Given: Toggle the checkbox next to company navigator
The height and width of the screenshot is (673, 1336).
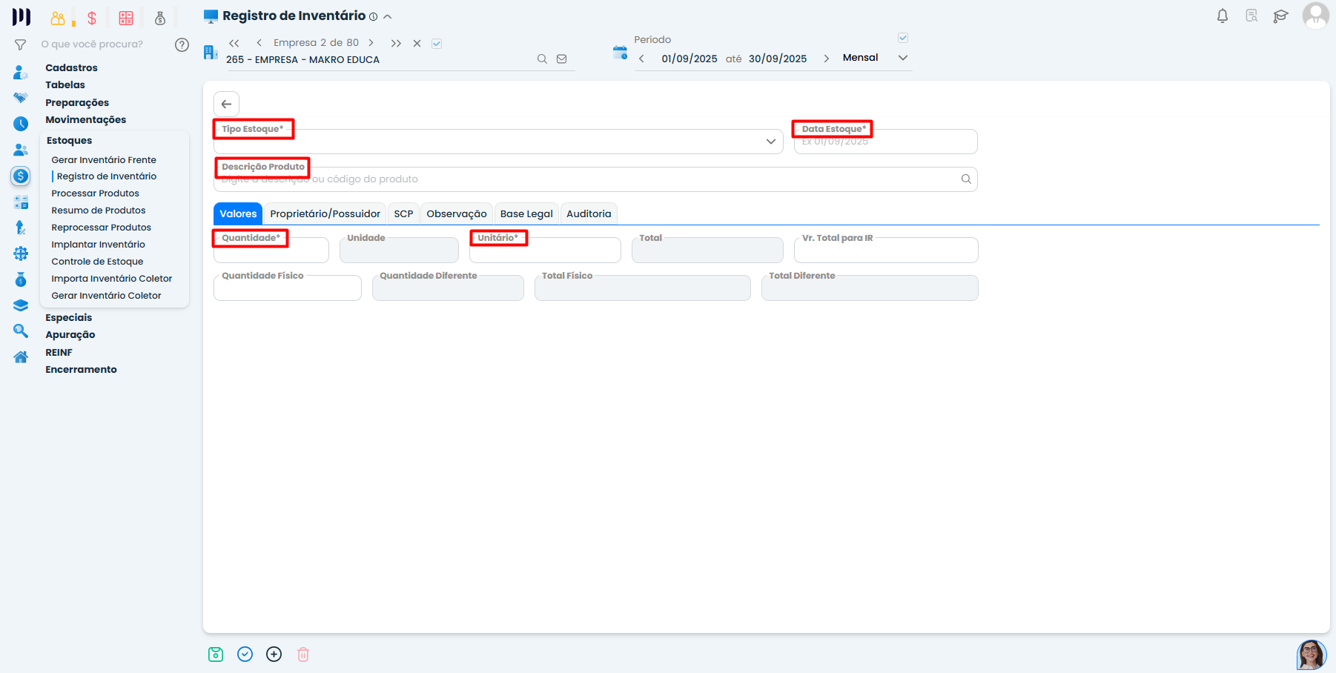Looking at the screenshot, I should coord(437,44).
